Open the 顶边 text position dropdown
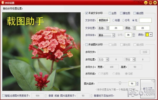 134,28
